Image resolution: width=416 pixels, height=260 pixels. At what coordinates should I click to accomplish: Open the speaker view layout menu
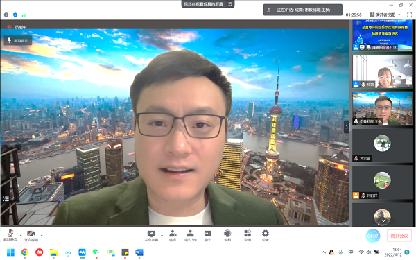coord(385,15)
